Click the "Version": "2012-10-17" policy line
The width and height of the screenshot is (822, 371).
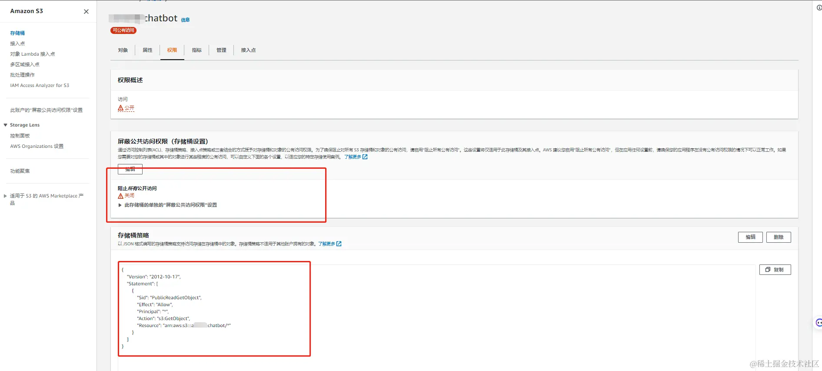tap(154, 277)
